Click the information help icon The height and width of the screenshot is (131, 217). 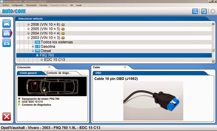click(x=204, y=11)
